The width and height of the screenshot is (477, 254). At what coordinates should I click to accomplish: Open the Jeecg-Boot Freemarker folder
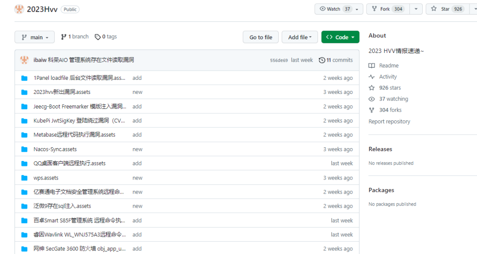click(79, 107)
